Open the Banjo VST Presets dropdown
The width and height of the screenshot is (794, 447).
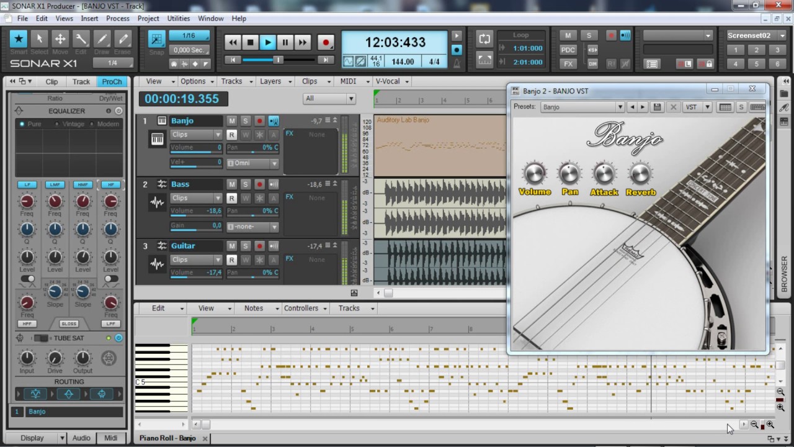[582, 107]
